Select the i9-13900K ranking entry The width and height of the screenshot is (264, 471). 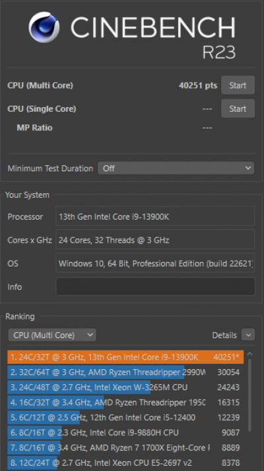[x=125, y=357]
